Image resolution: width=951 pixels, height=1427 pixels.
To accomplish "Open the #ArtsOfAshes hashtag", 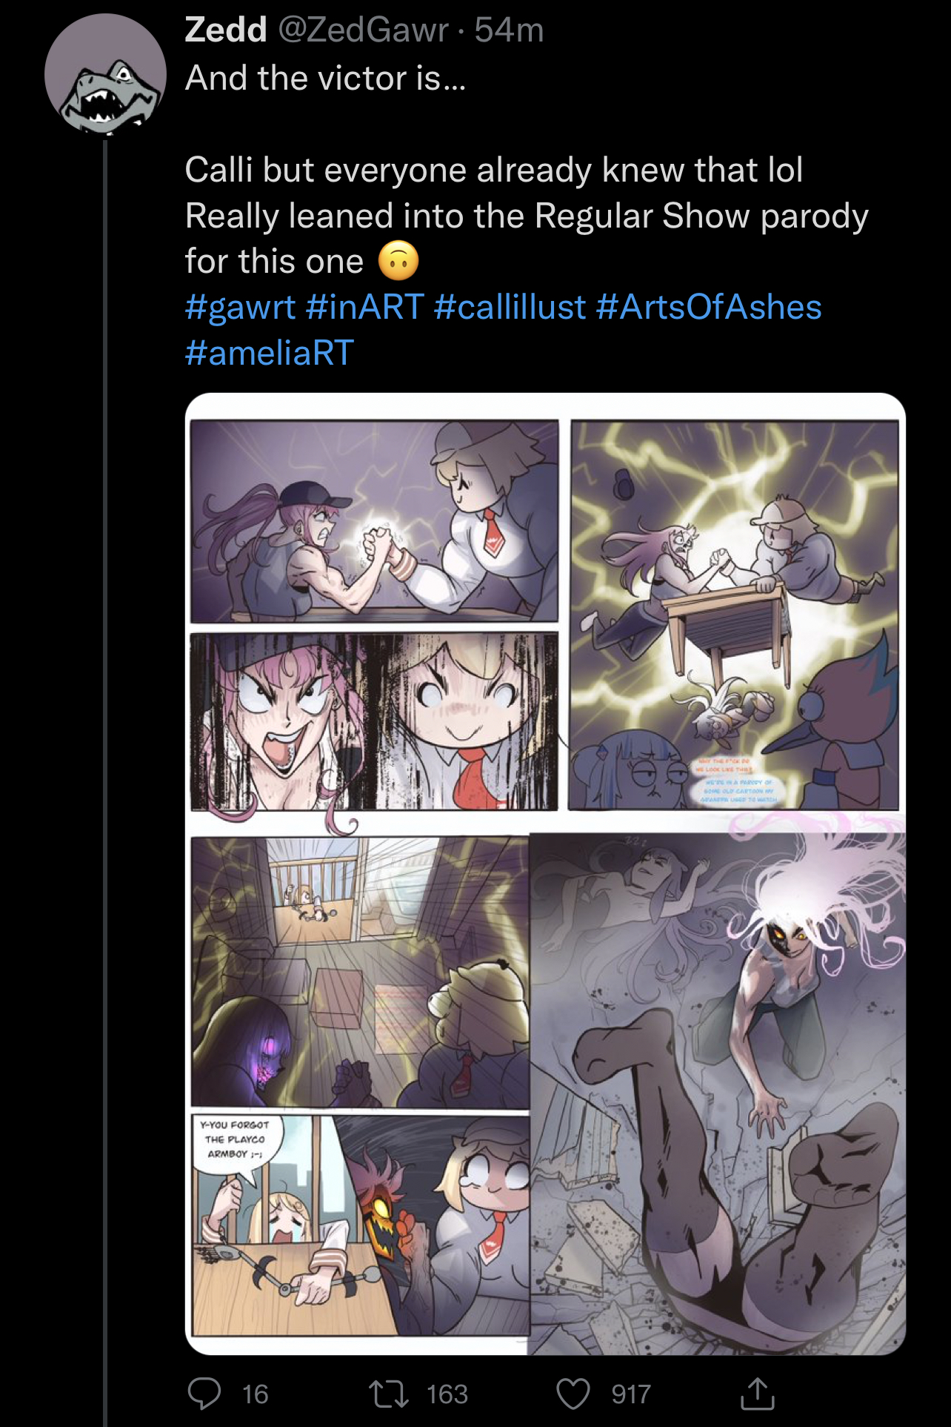I will (x=709, y=307).
